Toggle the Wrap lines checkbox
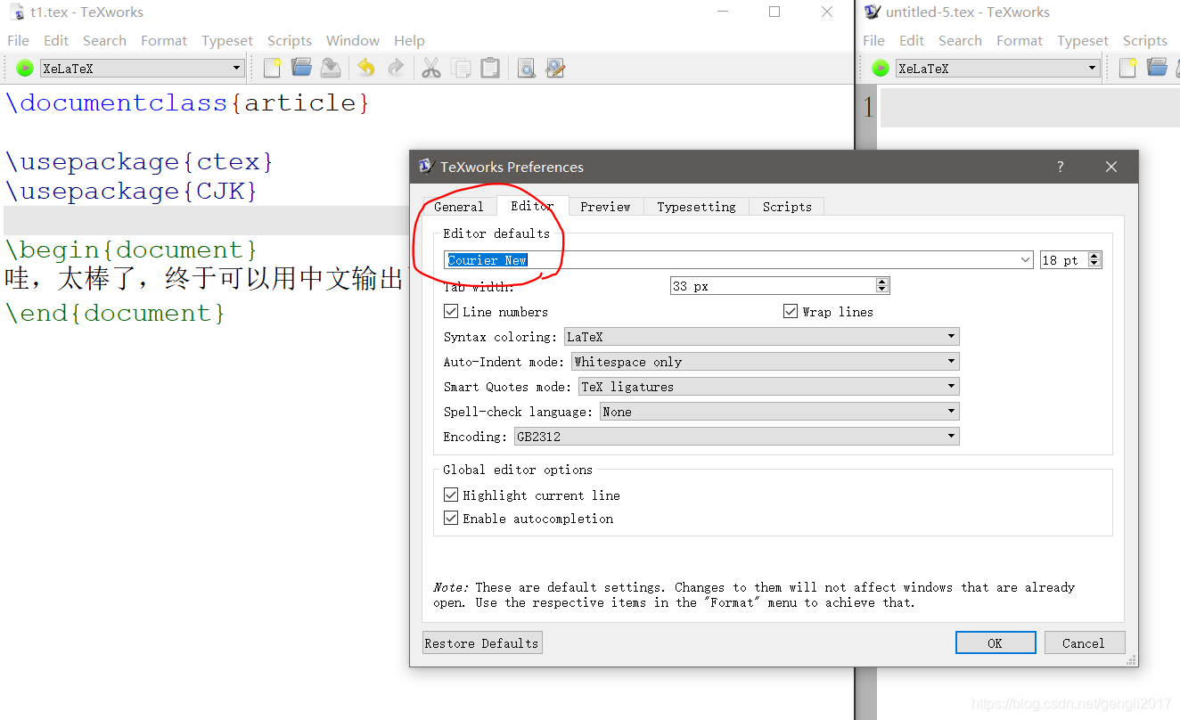Screen dimensions: 1180x720 (x=790, y=311)
